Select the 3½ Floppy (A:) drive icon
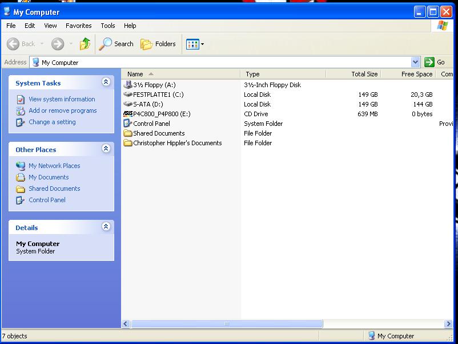458x344 pixels. click(128, 84)
